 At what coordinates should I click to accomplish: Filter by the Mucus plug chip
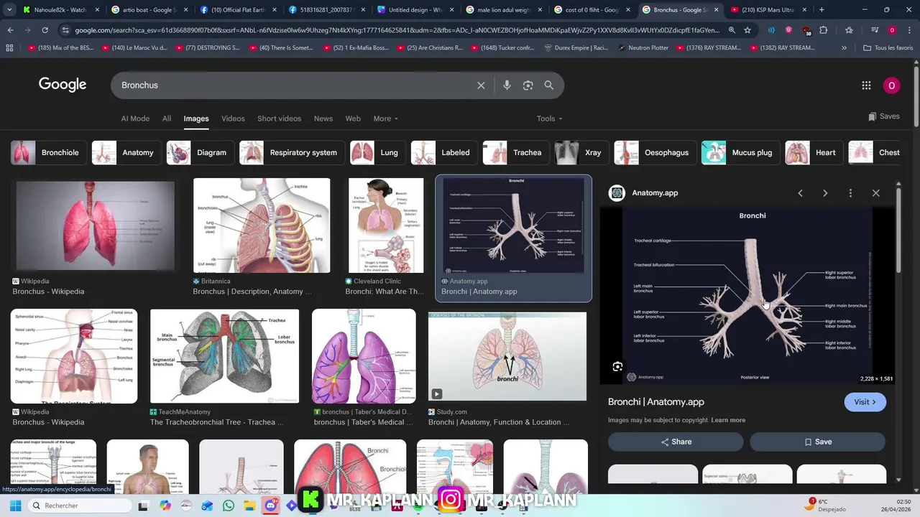740,152
